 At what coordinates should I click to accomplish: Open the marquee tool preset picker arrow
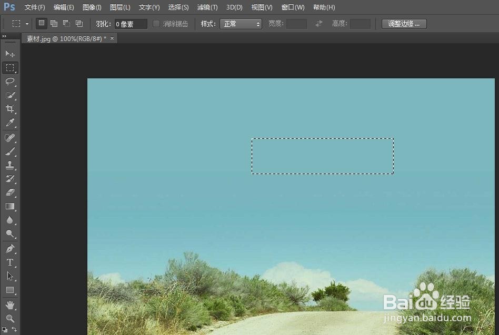point(27,24)
